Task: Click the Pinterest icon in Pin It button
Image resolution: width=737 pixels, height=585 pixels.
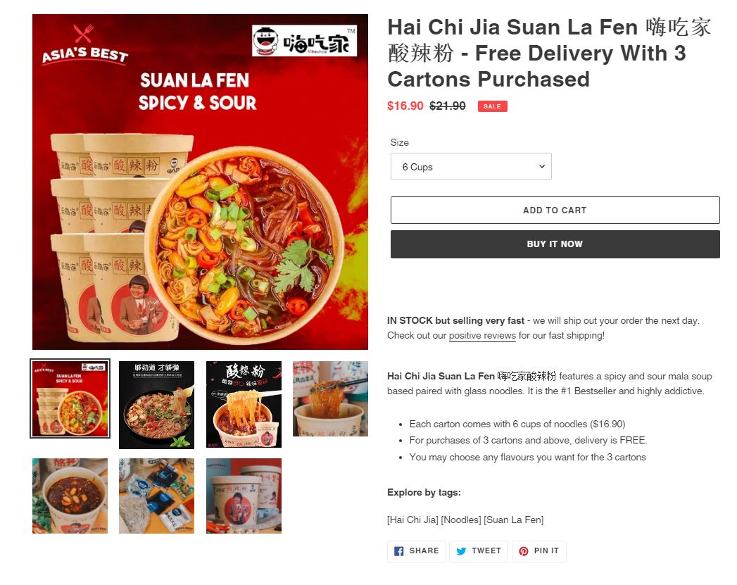Action: (523, 551)
